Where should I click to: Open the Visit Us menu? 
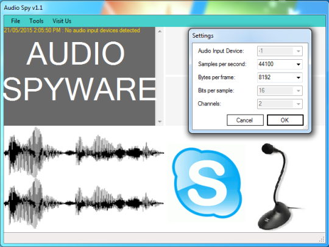[x=62, y=21]
